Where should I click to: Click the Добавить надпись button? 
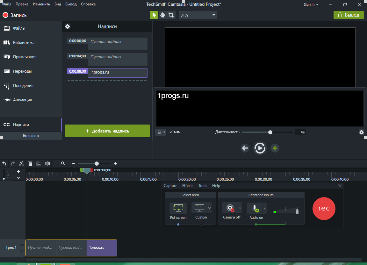pos(107,131)
